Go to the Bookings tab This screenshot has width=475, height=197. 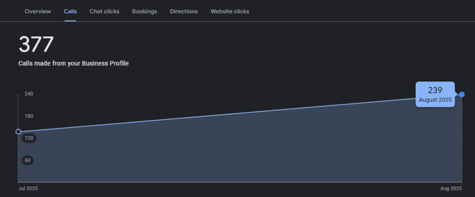click(144, 12)
